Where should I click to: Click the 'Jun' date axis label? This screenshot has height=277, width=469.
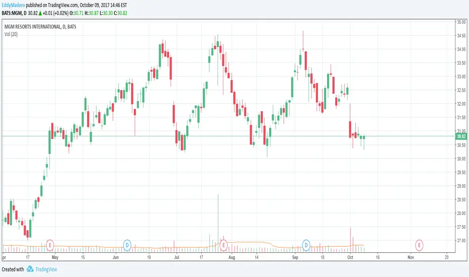tap(116, 257)
